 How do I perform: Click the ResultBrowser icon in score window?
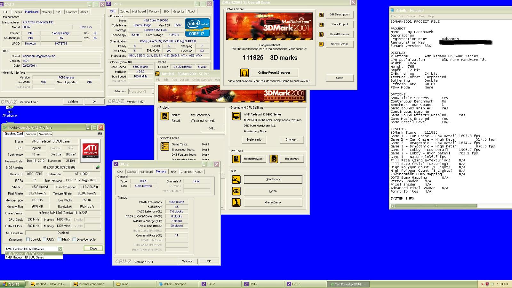(x=321, y=34)
